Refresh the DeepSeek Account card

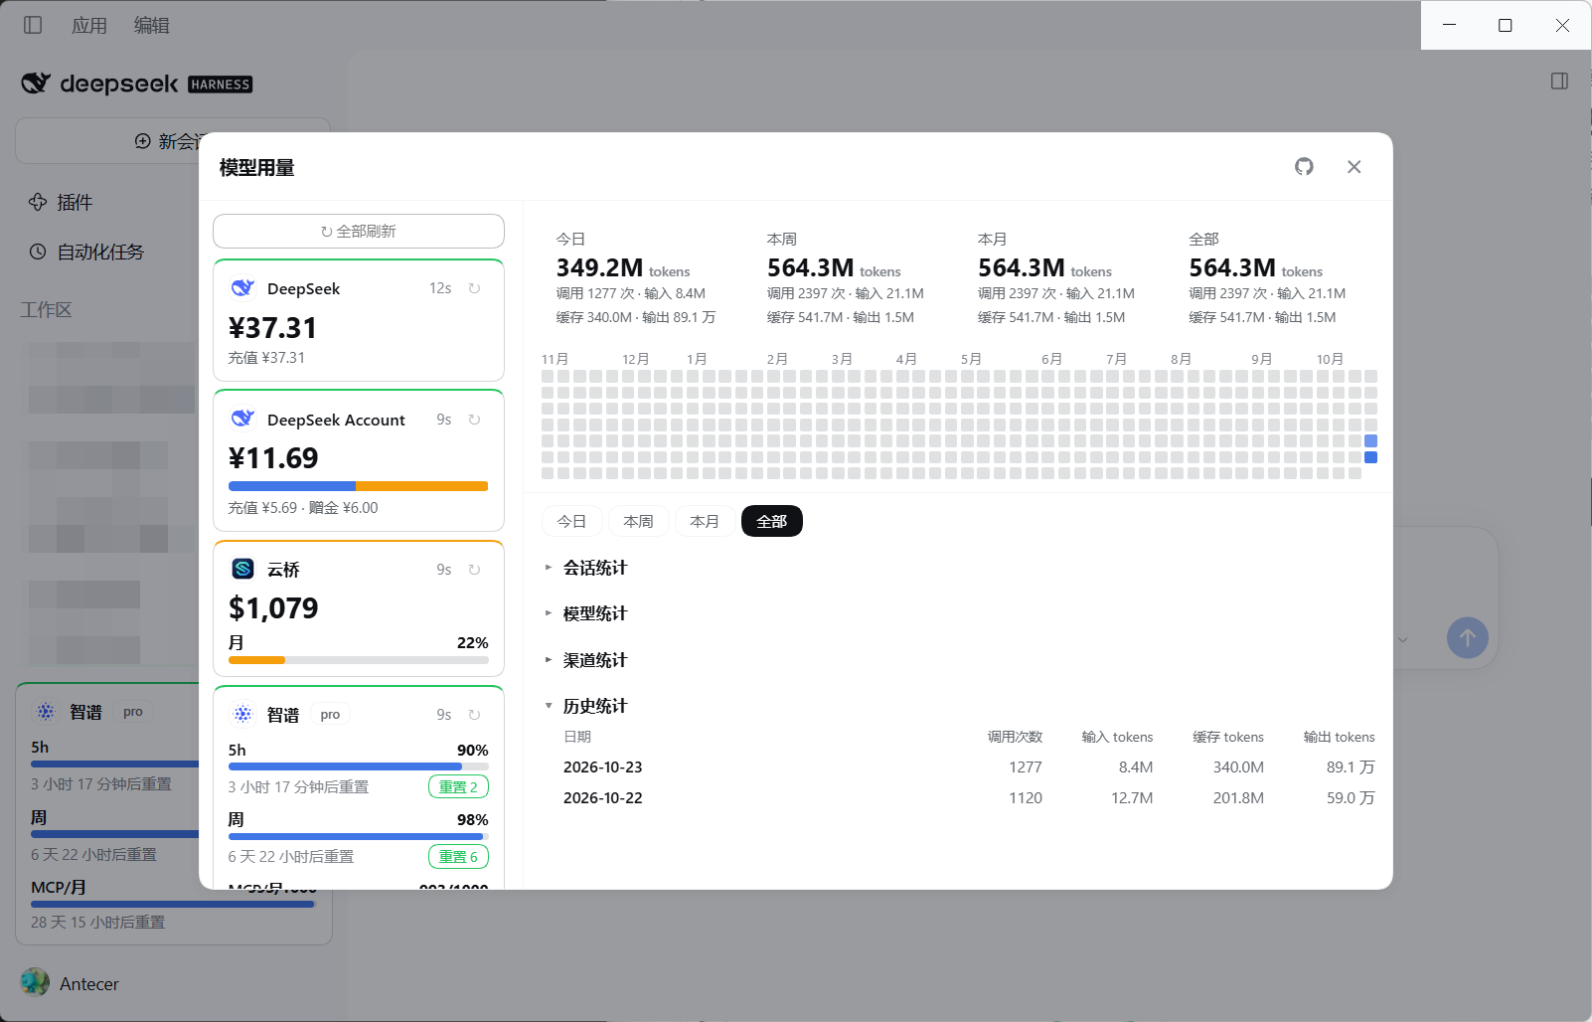[x=474, y=420]
